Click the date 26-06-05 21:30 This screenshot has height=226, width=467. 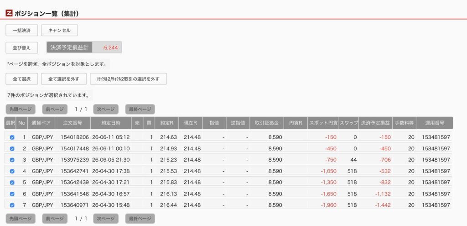[x=111, y=160]
